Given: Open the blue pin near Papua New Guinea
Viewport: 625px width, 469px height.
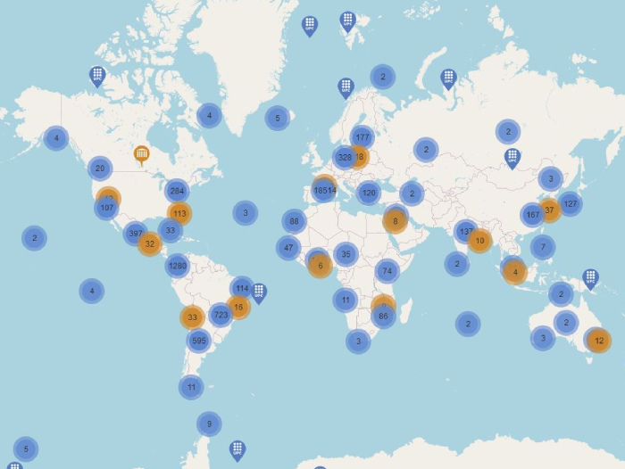Looking at the screenshot, I should (590, 278).
